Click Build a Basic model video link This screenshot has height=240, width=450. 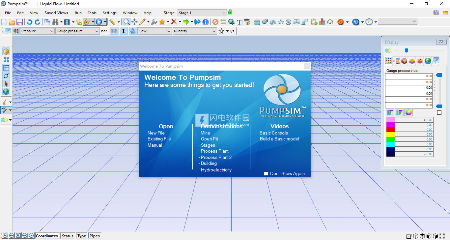click(280, 139)
